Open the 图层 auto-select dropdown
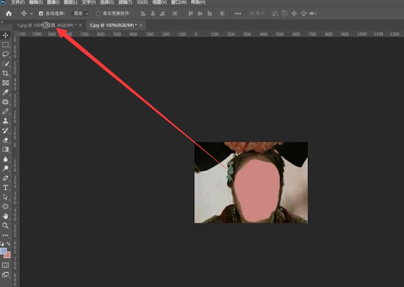The width and height of the screenshot is (404, 287). point(80,13)
